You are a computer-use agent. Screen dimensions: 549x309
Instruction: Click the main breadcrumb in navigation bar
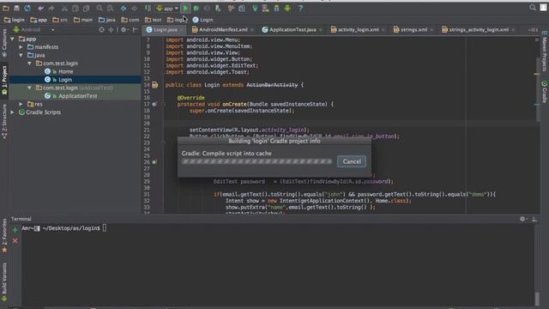click(x=83, y=20)
